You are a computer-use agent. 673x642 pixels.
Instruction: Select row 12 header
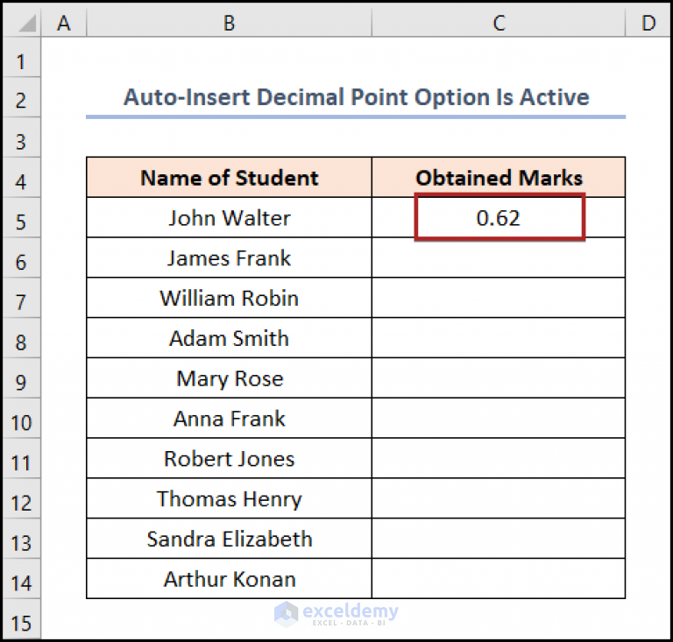(x=21, y=498)
